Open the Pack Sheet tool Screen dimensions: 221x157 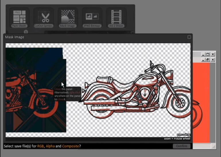(x=19, y=17)
